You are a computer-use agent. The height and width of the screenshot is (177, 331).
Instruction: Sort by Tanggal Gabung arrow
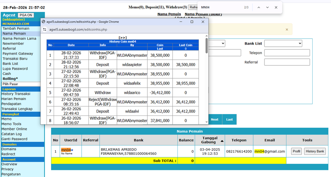(x=222, y=141)
